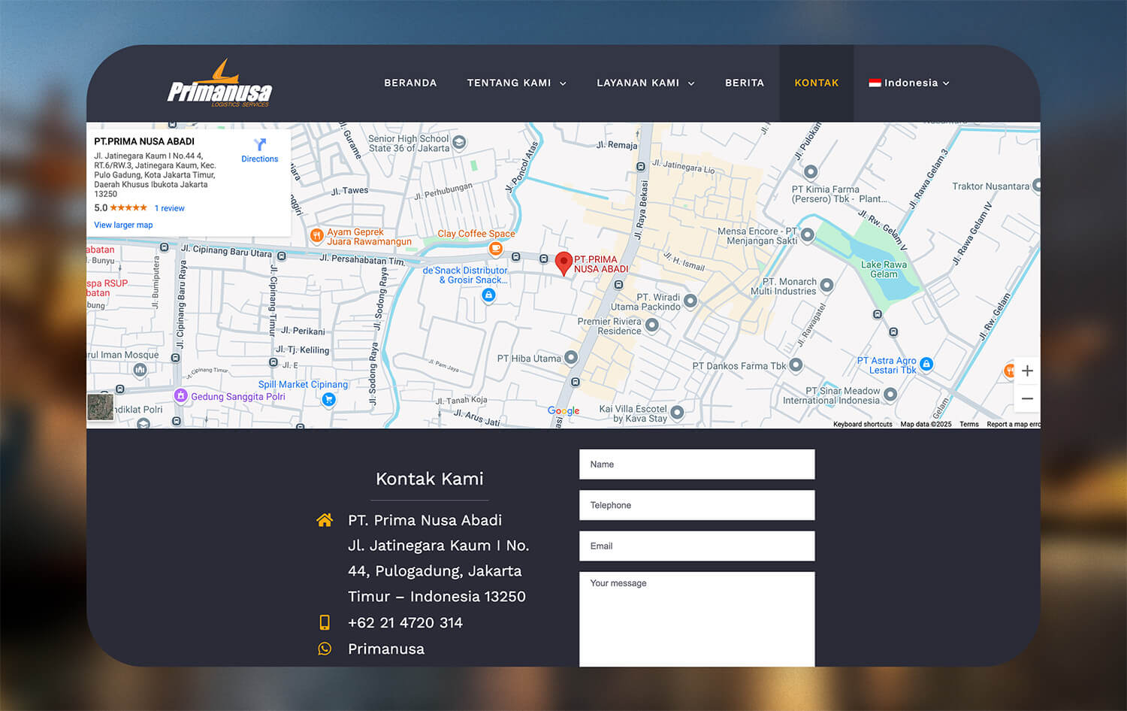1127x711 pixels.
Task: Select the Mensa Encore map marker
Action: tap(808, 235)
